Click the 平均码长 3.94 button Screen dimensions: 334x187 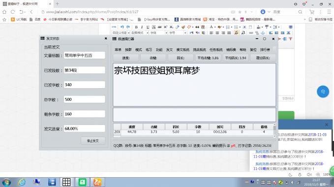(236, 58)
